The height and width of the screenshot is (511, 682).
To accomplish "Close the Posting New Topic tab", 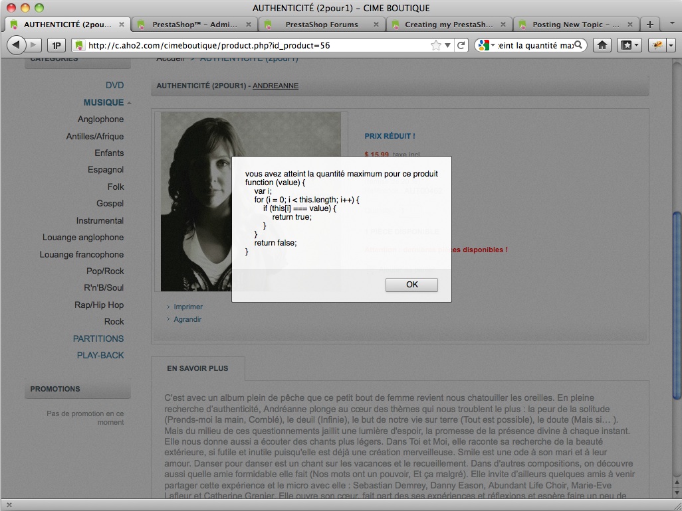I will [x=629, y=25].
